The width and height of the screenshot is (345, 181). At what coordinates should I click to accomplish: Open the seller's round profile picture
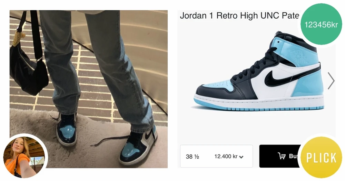[x=24, y=157]
